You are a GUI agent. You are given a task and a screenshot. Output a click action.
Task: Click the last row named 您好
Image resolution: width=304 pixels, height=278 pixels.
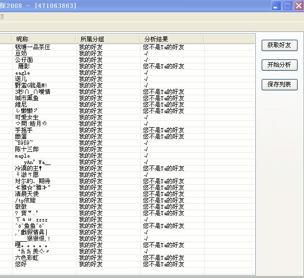point(21,264)
